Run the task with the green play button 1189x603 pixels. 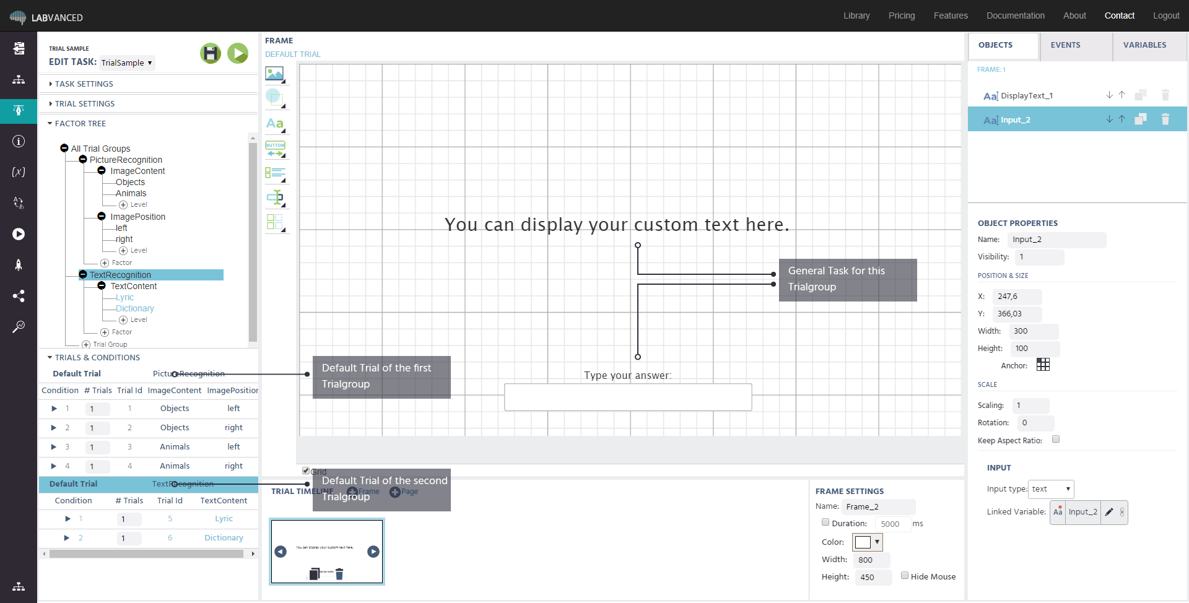point(238,53)
